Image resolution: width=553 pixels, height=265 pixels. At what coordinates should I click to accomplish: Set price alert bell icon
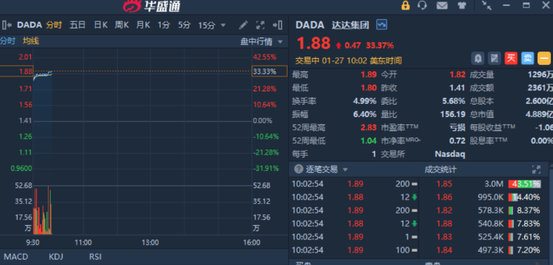tap(478, 58)
